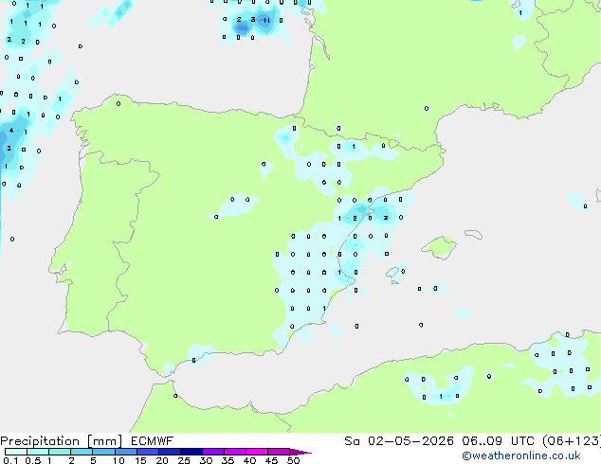
Task: Click the "ECMWF" model label
Action: (x=153, y=441)
